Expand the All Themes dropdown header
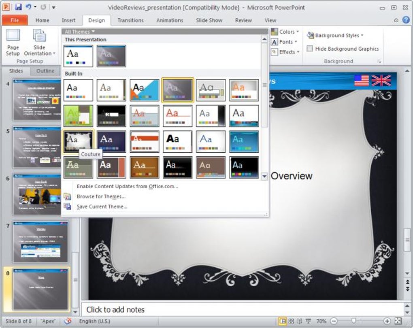Screen dimensions: 413x328 pos(80,32)
